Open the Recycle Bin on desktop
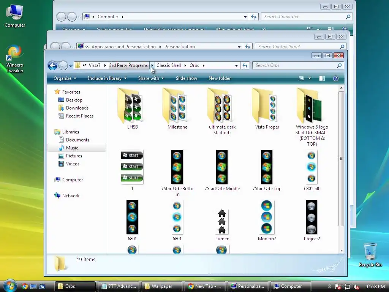Viewport: 389px width, 292px height. 370,255
